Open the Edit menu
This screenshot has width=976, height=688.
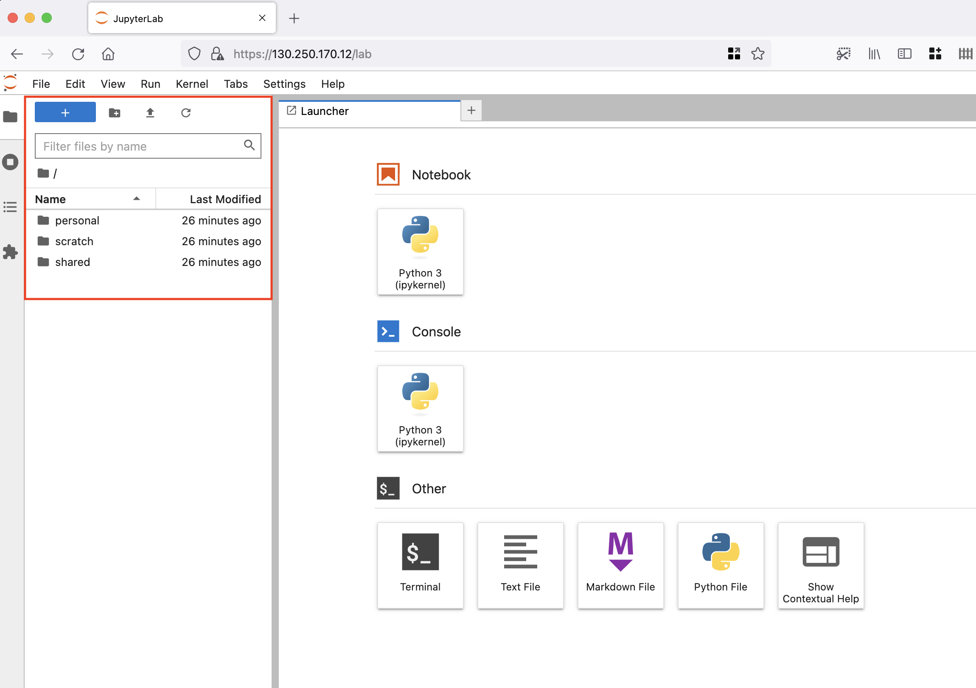pyautogui.click(x=75, y=84)
